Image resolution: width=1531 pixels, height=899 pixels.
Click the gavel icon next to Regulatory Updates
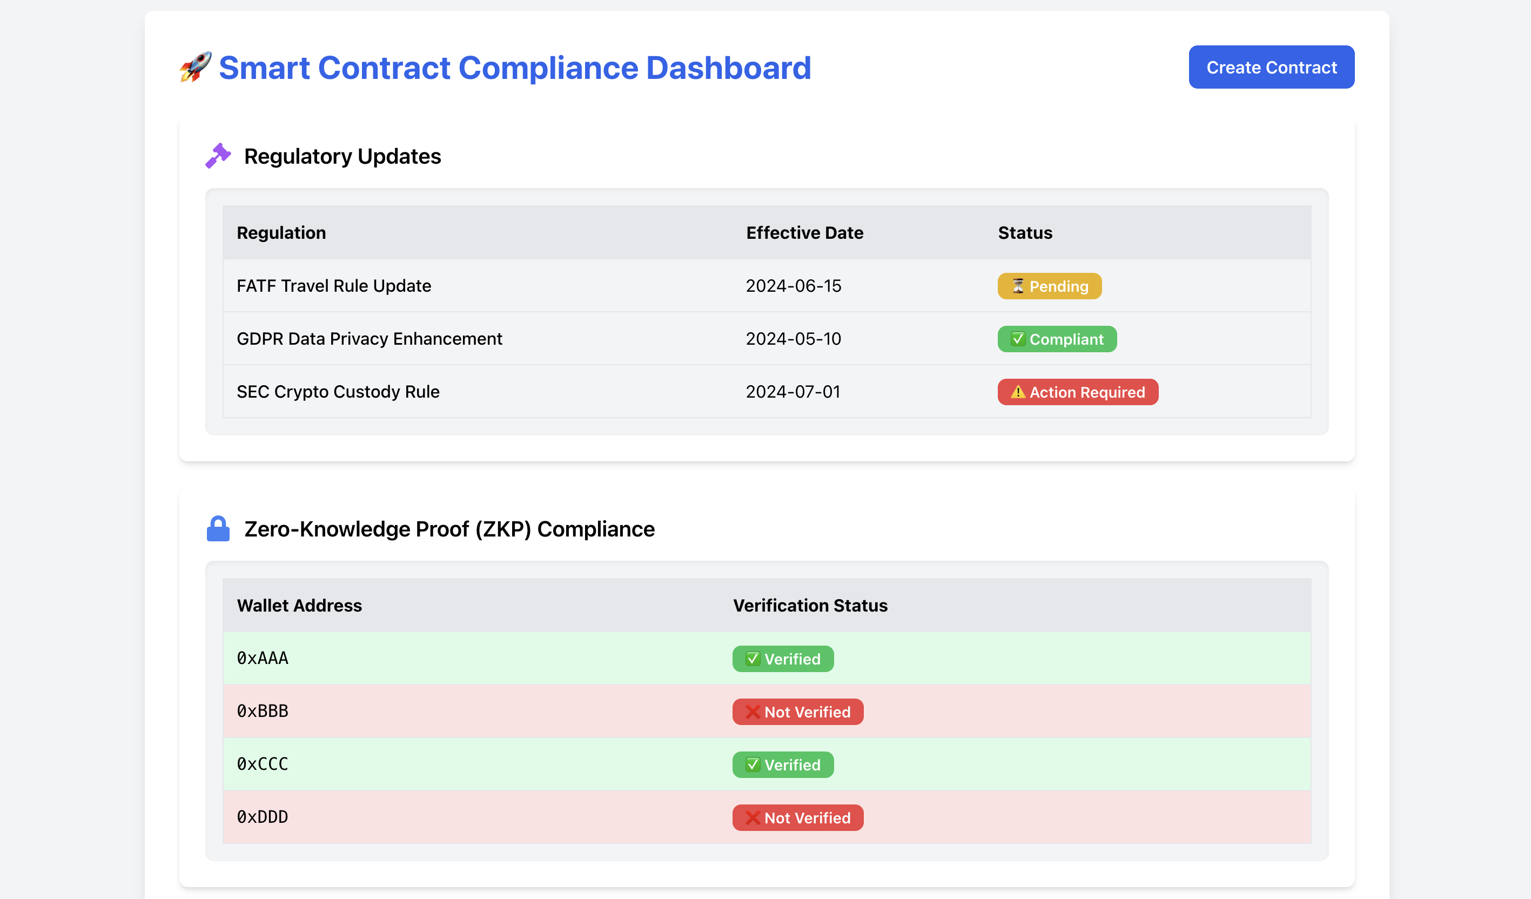218,156
